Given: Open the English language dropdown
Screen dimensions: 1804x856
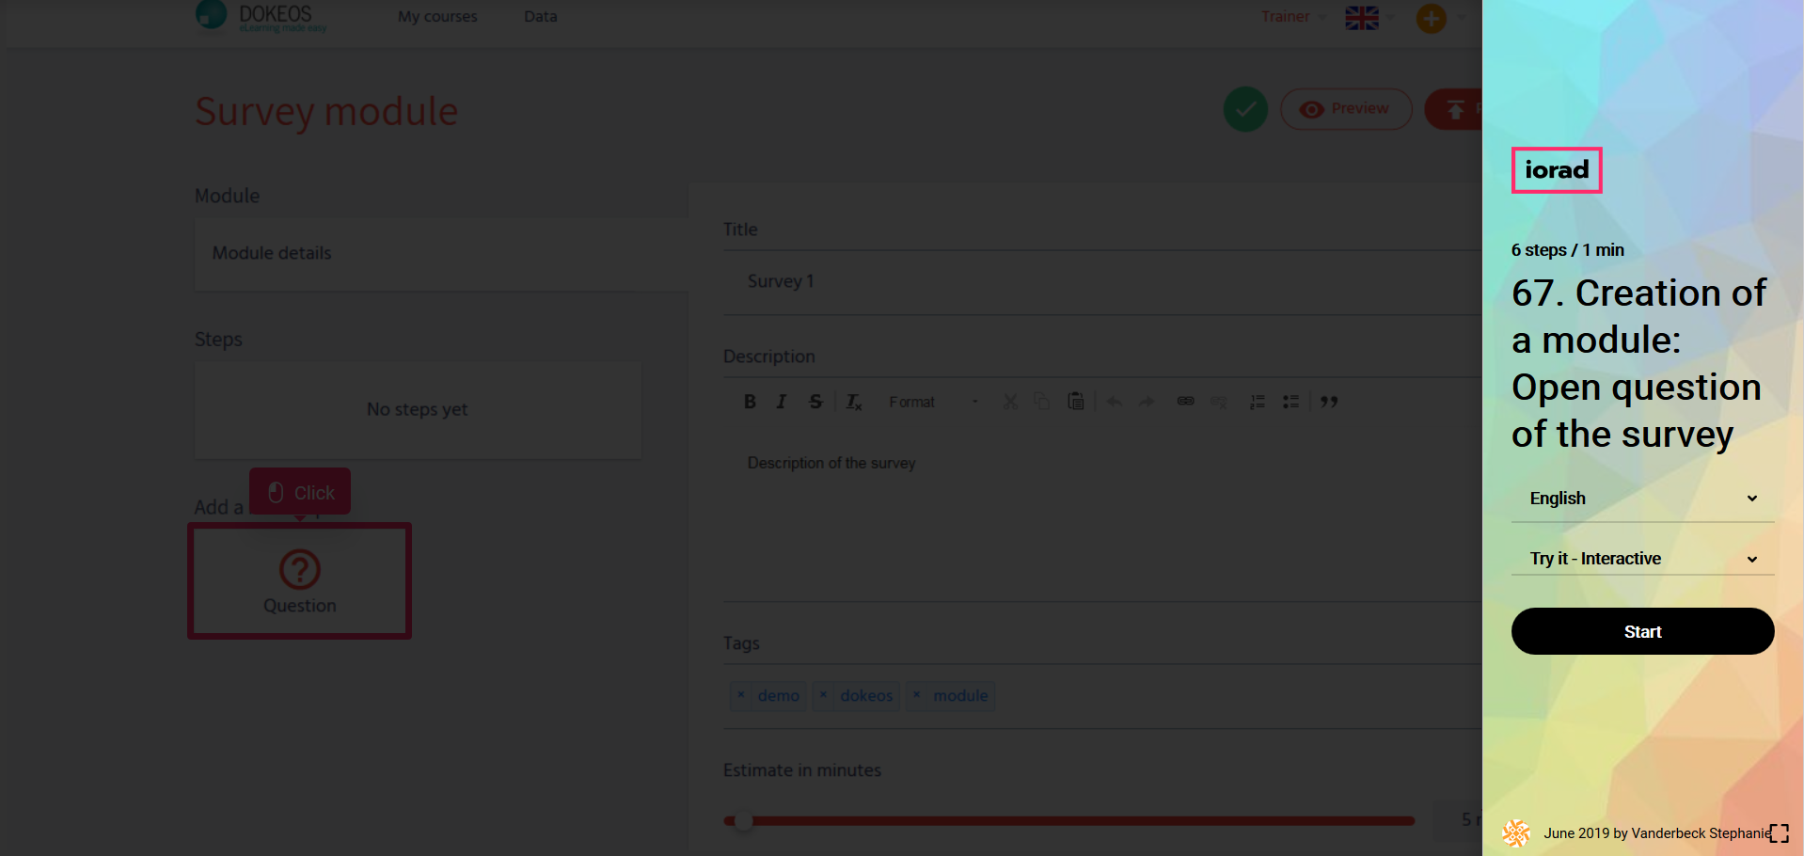Looking at the screenshot, I should coord(1642,499).
